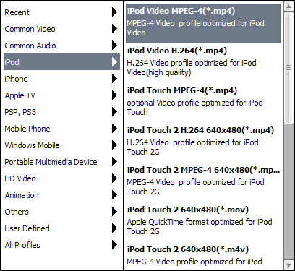Viewport: 295px width, 271px height.
Task: Open the PSP, PS3 category
Action: pyautogui.click(x=61, y=112)
